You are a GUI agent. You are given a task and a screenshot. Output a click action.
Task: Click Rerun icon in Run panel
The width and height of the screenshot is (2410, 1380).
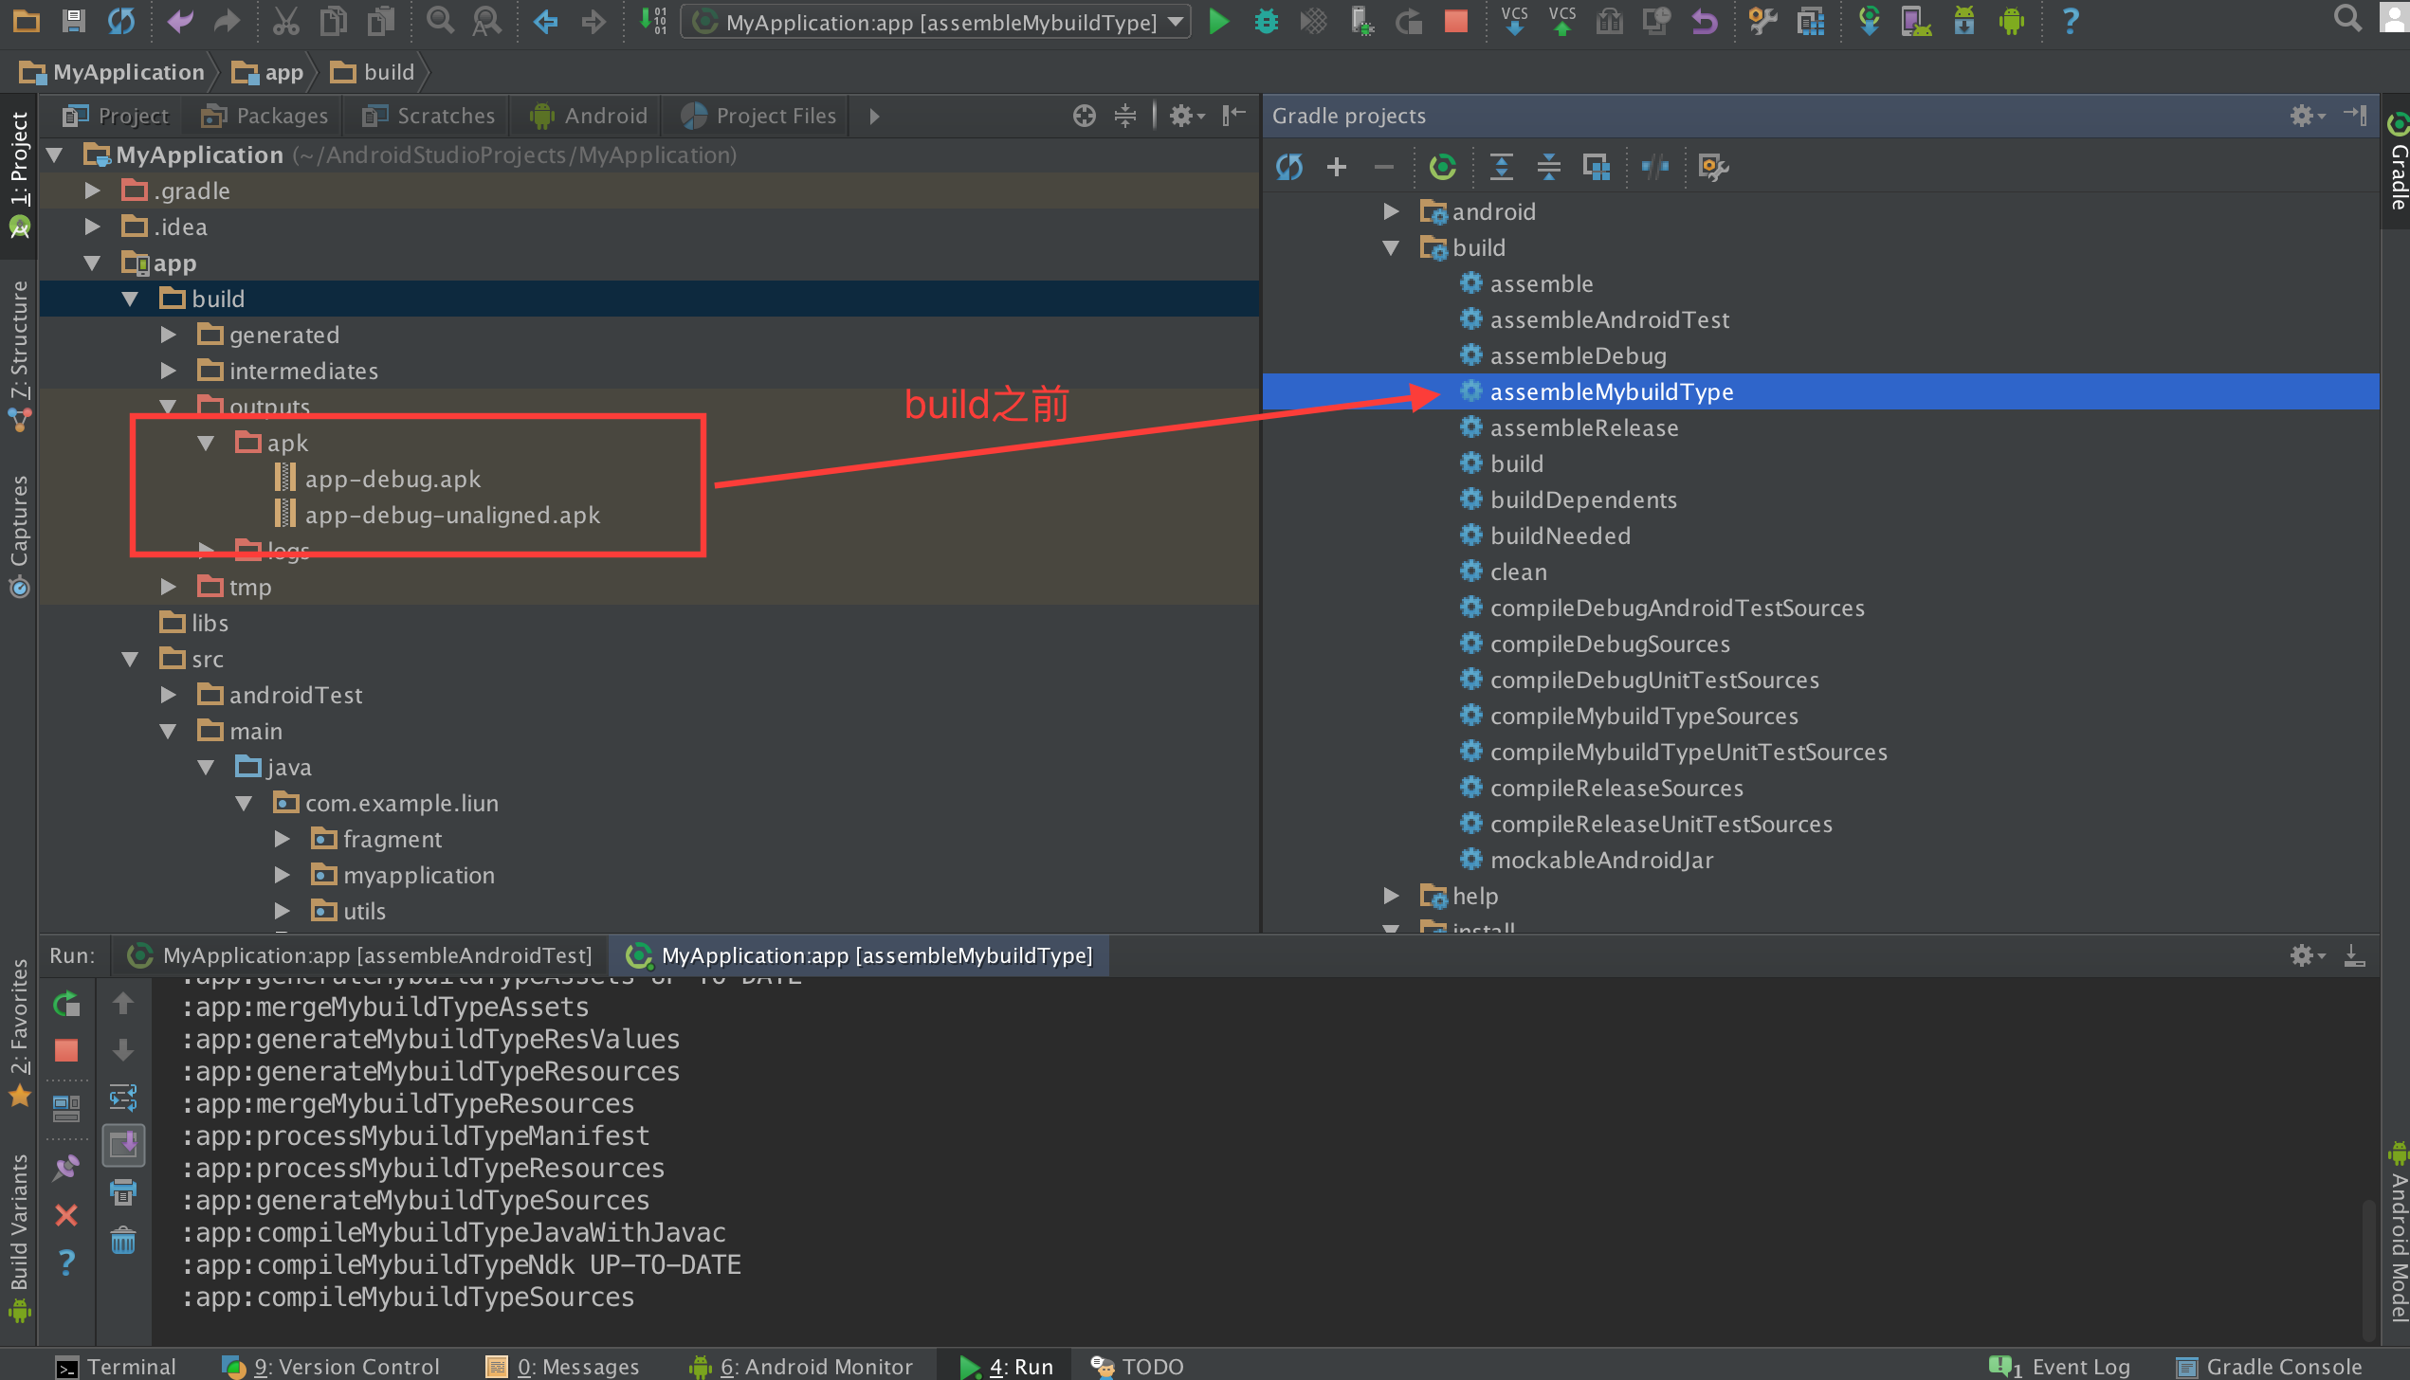66,1004
